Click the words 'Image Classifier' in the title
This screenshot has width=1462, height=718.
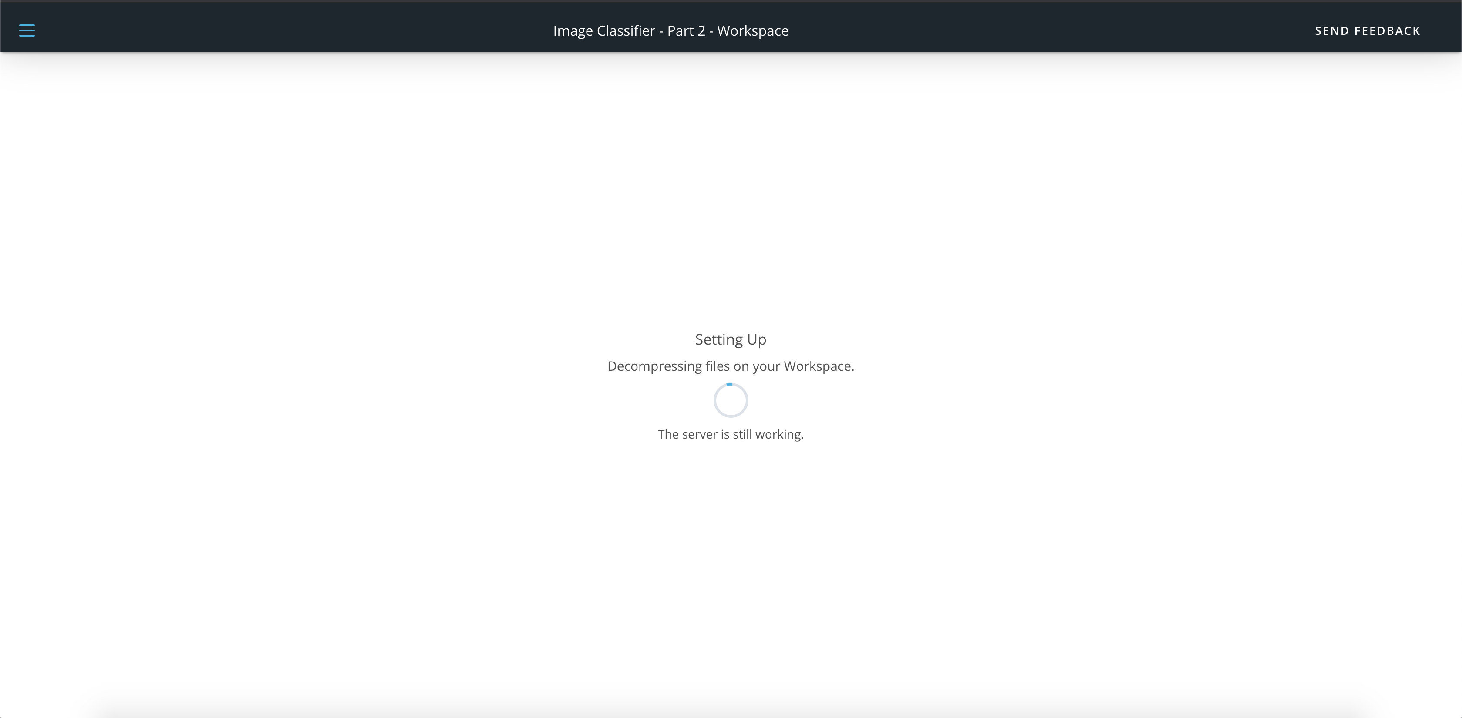point(604,30)
